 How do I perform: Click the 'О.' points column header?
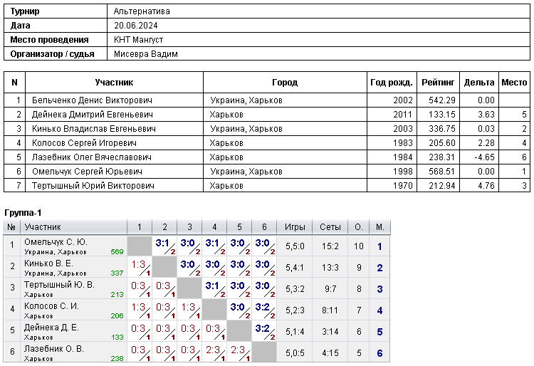(x=359, y=227)
